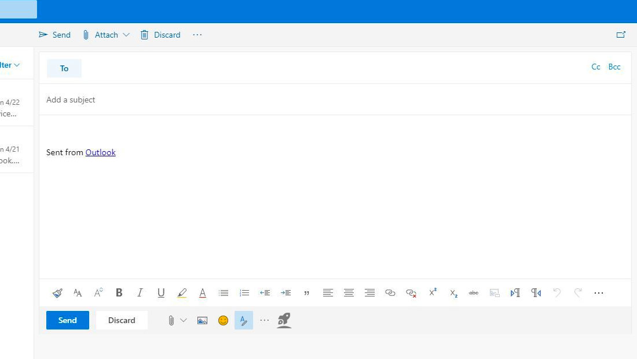Open the emoji picker
The width and height of the screenshot is (637, 359).
coord(223,320)
